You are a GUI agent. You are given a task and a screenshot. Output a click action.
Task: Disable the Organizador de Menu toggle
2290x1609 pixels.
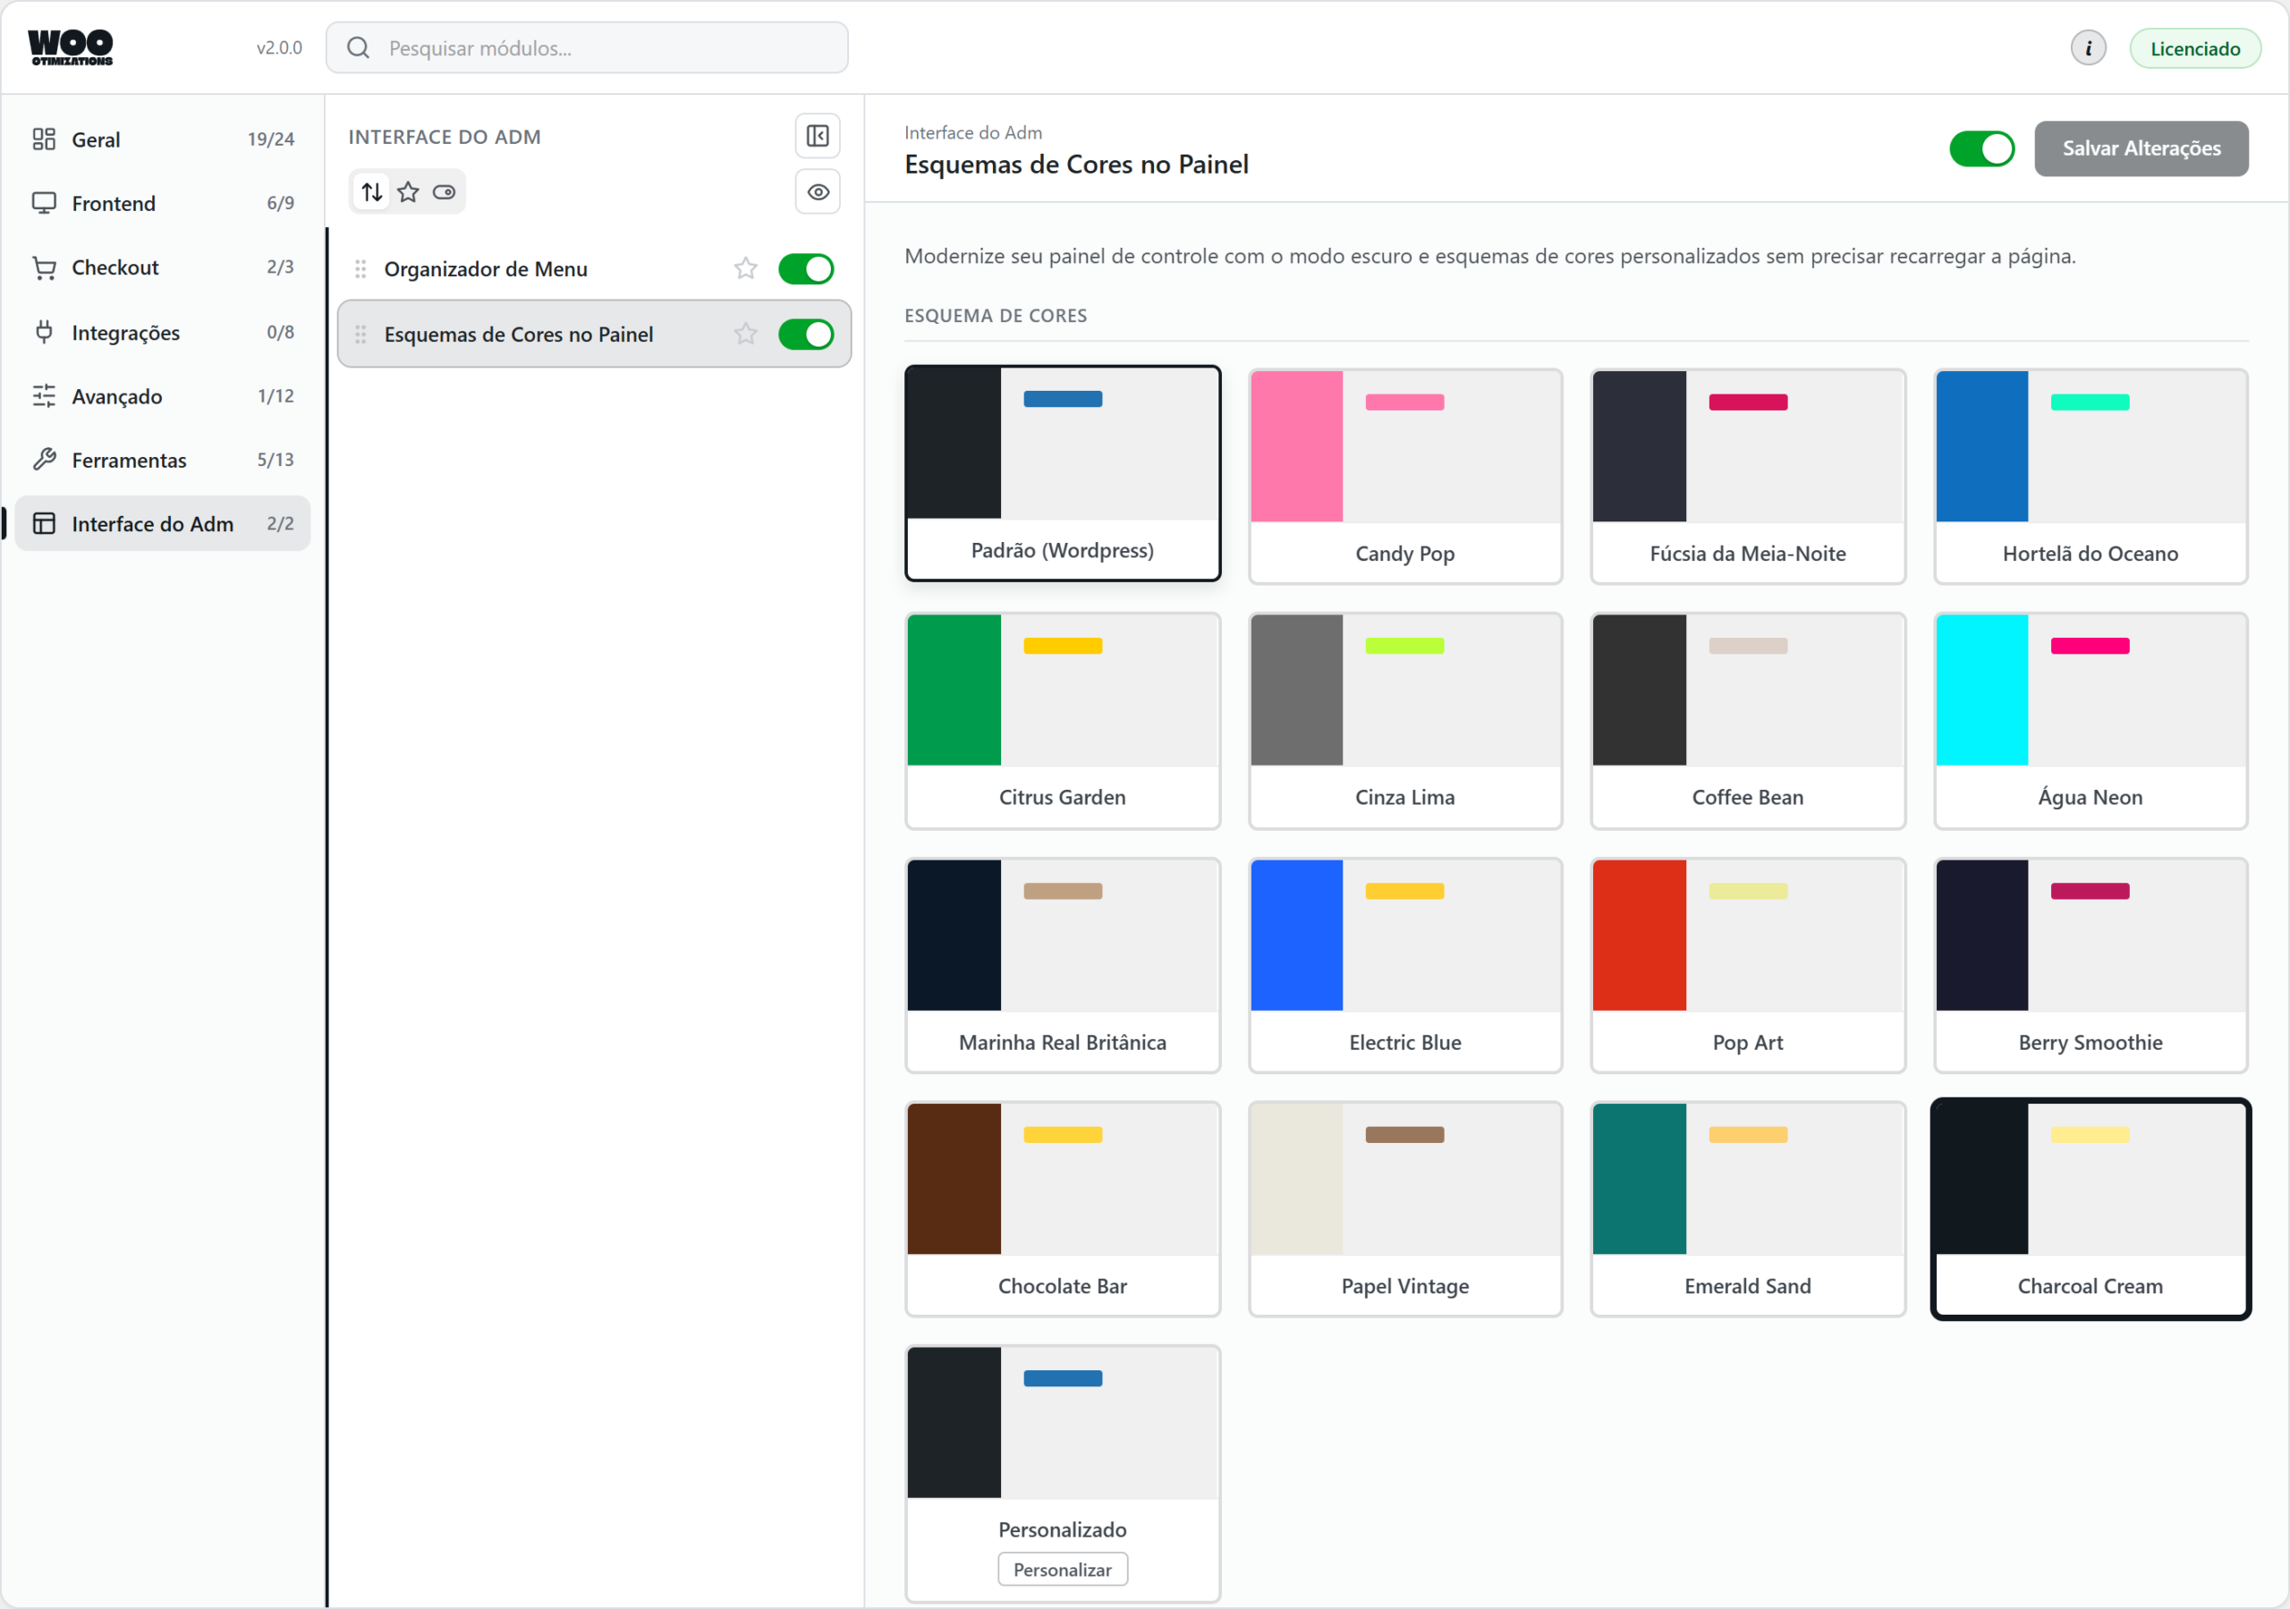tap(805, 268)
